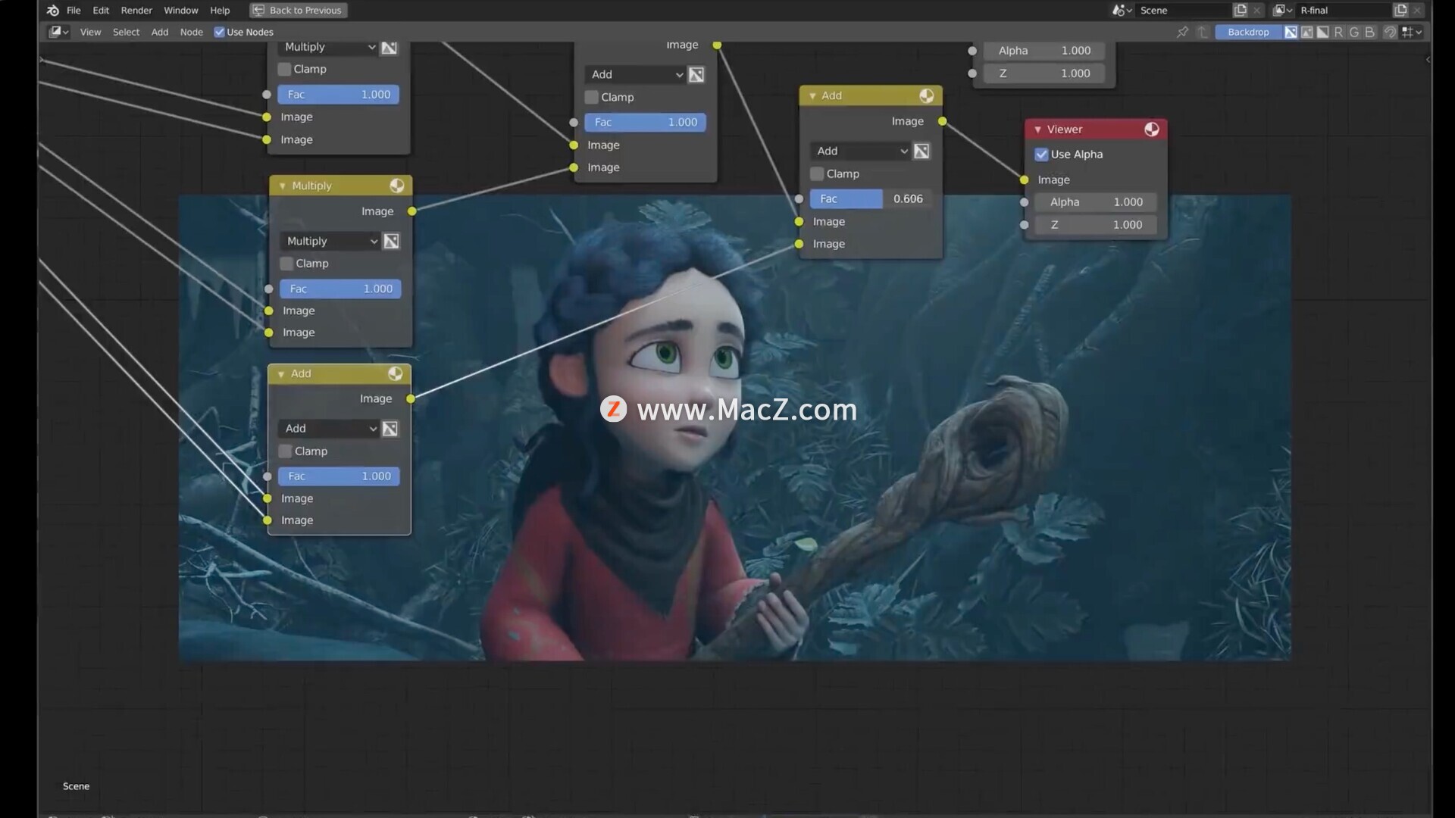Open the node editor View menu

(90, 32)
